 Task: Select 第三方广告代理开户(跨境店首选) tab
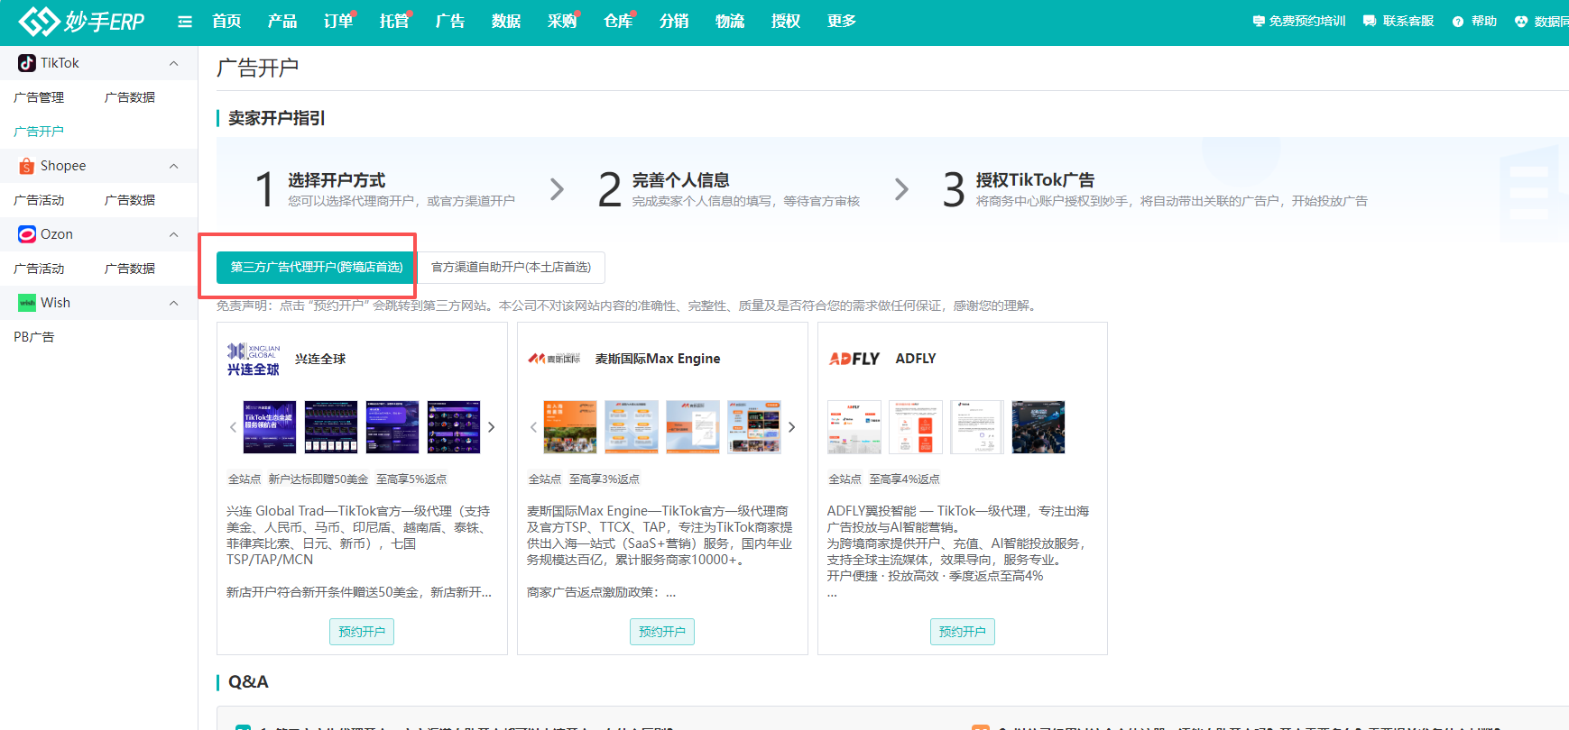[x=317, y=267]
